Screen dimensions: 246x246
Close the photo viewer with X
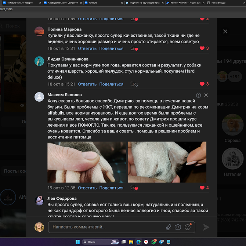point(225,32)
